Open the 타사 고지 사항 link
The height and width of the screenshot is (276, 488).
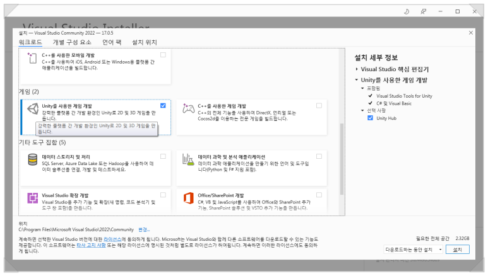[91, 245]
